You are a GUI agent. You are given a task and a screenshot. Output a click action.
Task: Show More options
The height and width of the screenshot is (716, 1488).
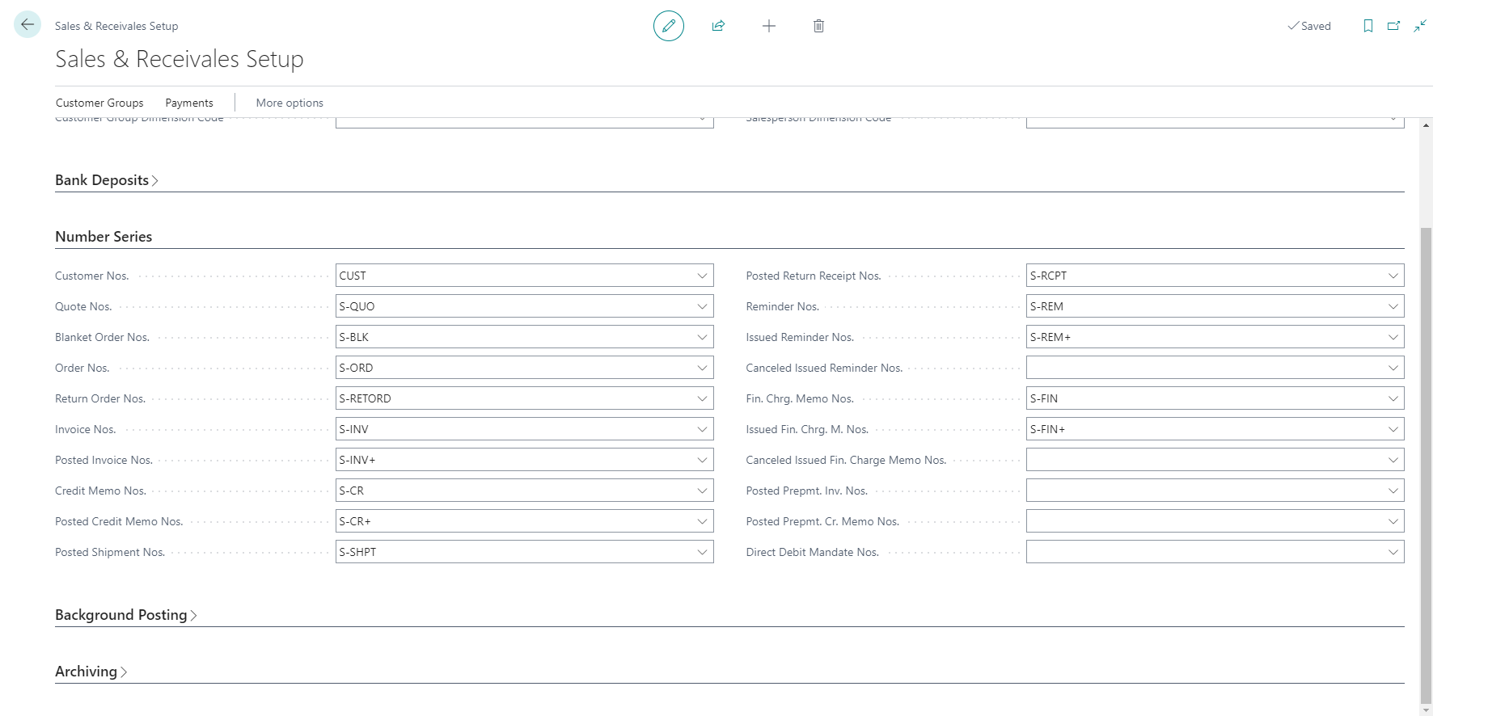[290, 103]
